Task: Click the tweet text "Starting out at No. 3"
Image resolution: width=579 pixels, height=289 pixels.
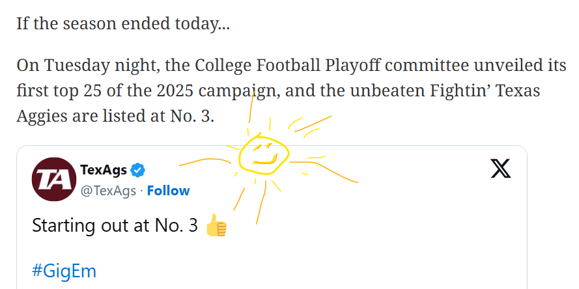Action: click(114, 226)
